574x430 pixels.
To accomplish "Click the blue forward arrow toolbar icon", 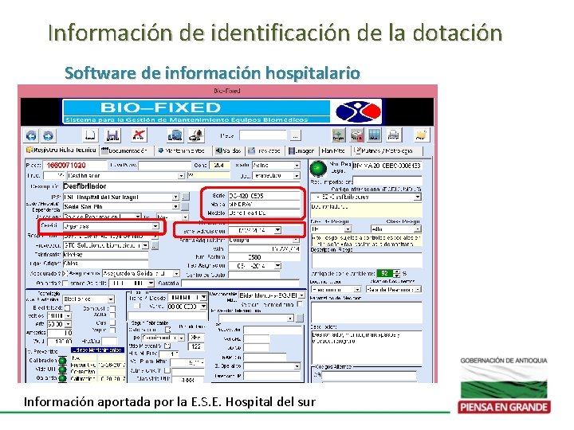I will (48, 136).
